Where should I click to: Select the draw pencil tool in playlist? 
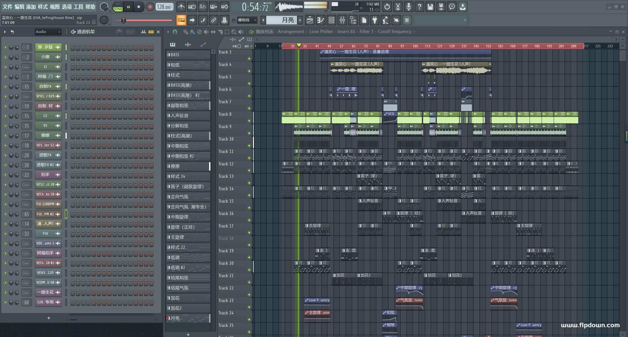pyautogui.click(x=186, y=32)
